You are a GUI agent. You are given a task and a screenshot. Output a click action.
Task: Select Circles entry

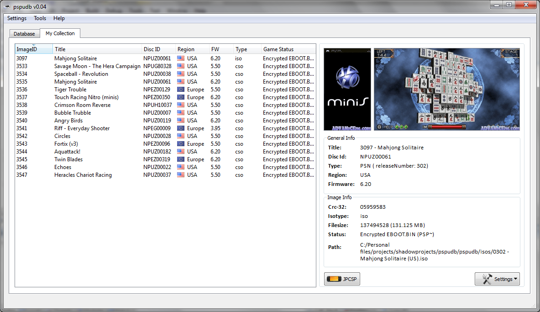tap(165, 136)
